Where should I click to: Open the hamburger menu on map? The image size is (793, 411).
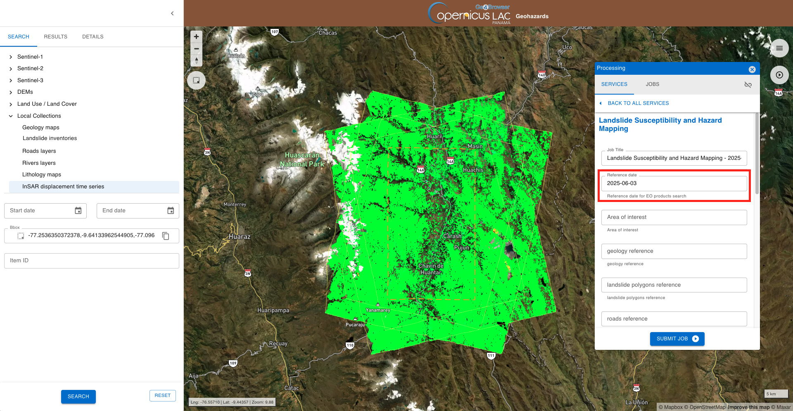(779, 48)
